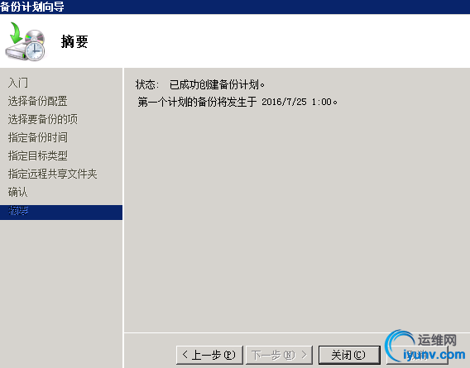The height and width of the screenshot is (368, 470).
Task: Click the 备份计划向导 title bar text
Action: (32, 7)
